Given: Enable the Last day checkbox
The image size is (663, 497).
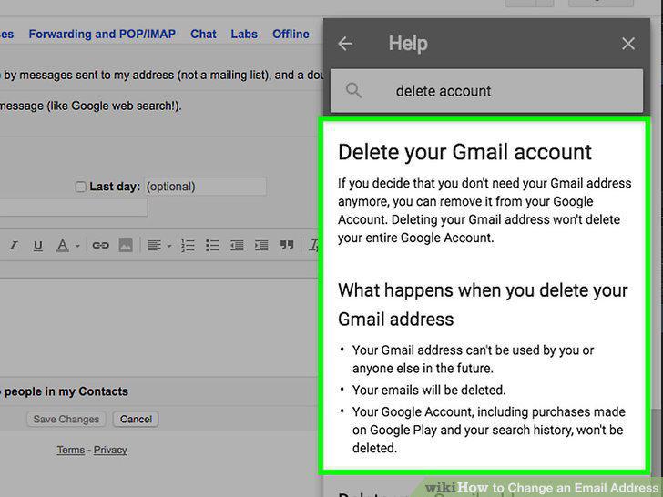Looking at the screenshot, I should point(80,187).
